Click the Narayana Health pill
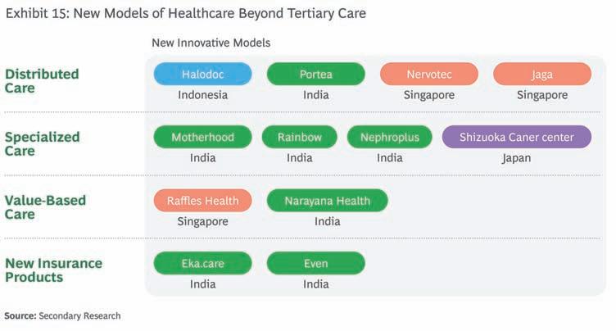 tap(327, 201)
